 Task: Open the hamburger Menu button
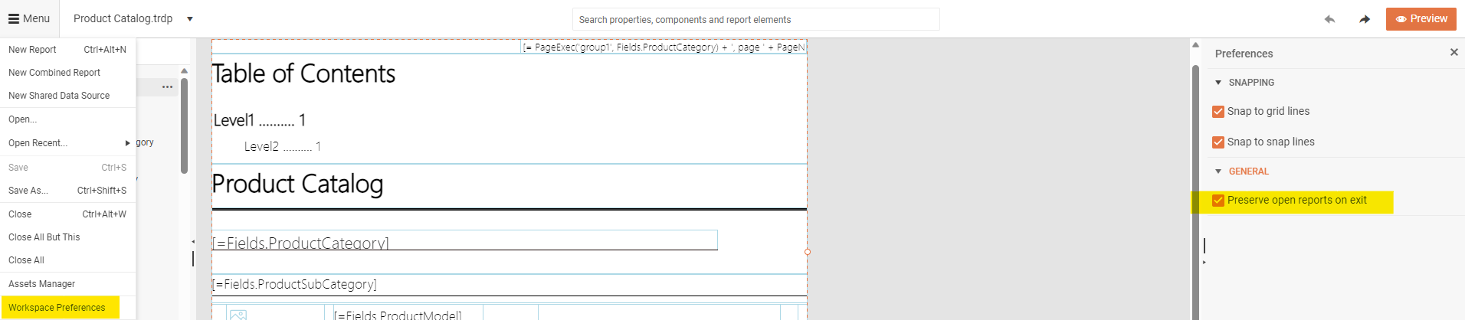[x=29, y=18]
